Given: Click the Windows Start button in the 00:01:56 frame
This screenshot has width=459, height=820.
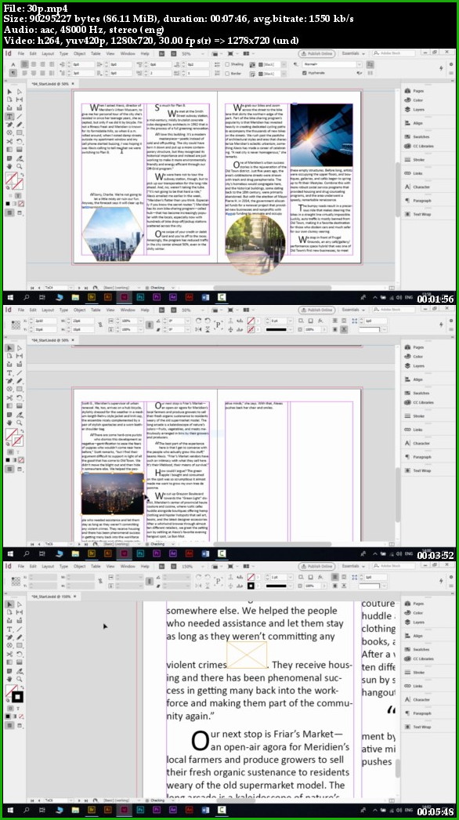Looking at the screenshot, I should 10,297.
